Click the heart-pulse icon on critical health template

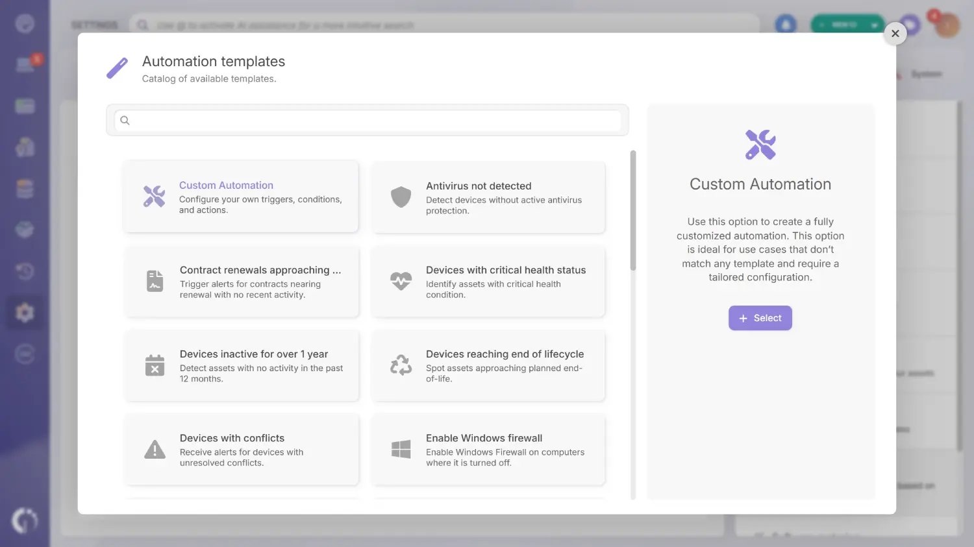click(x=401, y=281)
